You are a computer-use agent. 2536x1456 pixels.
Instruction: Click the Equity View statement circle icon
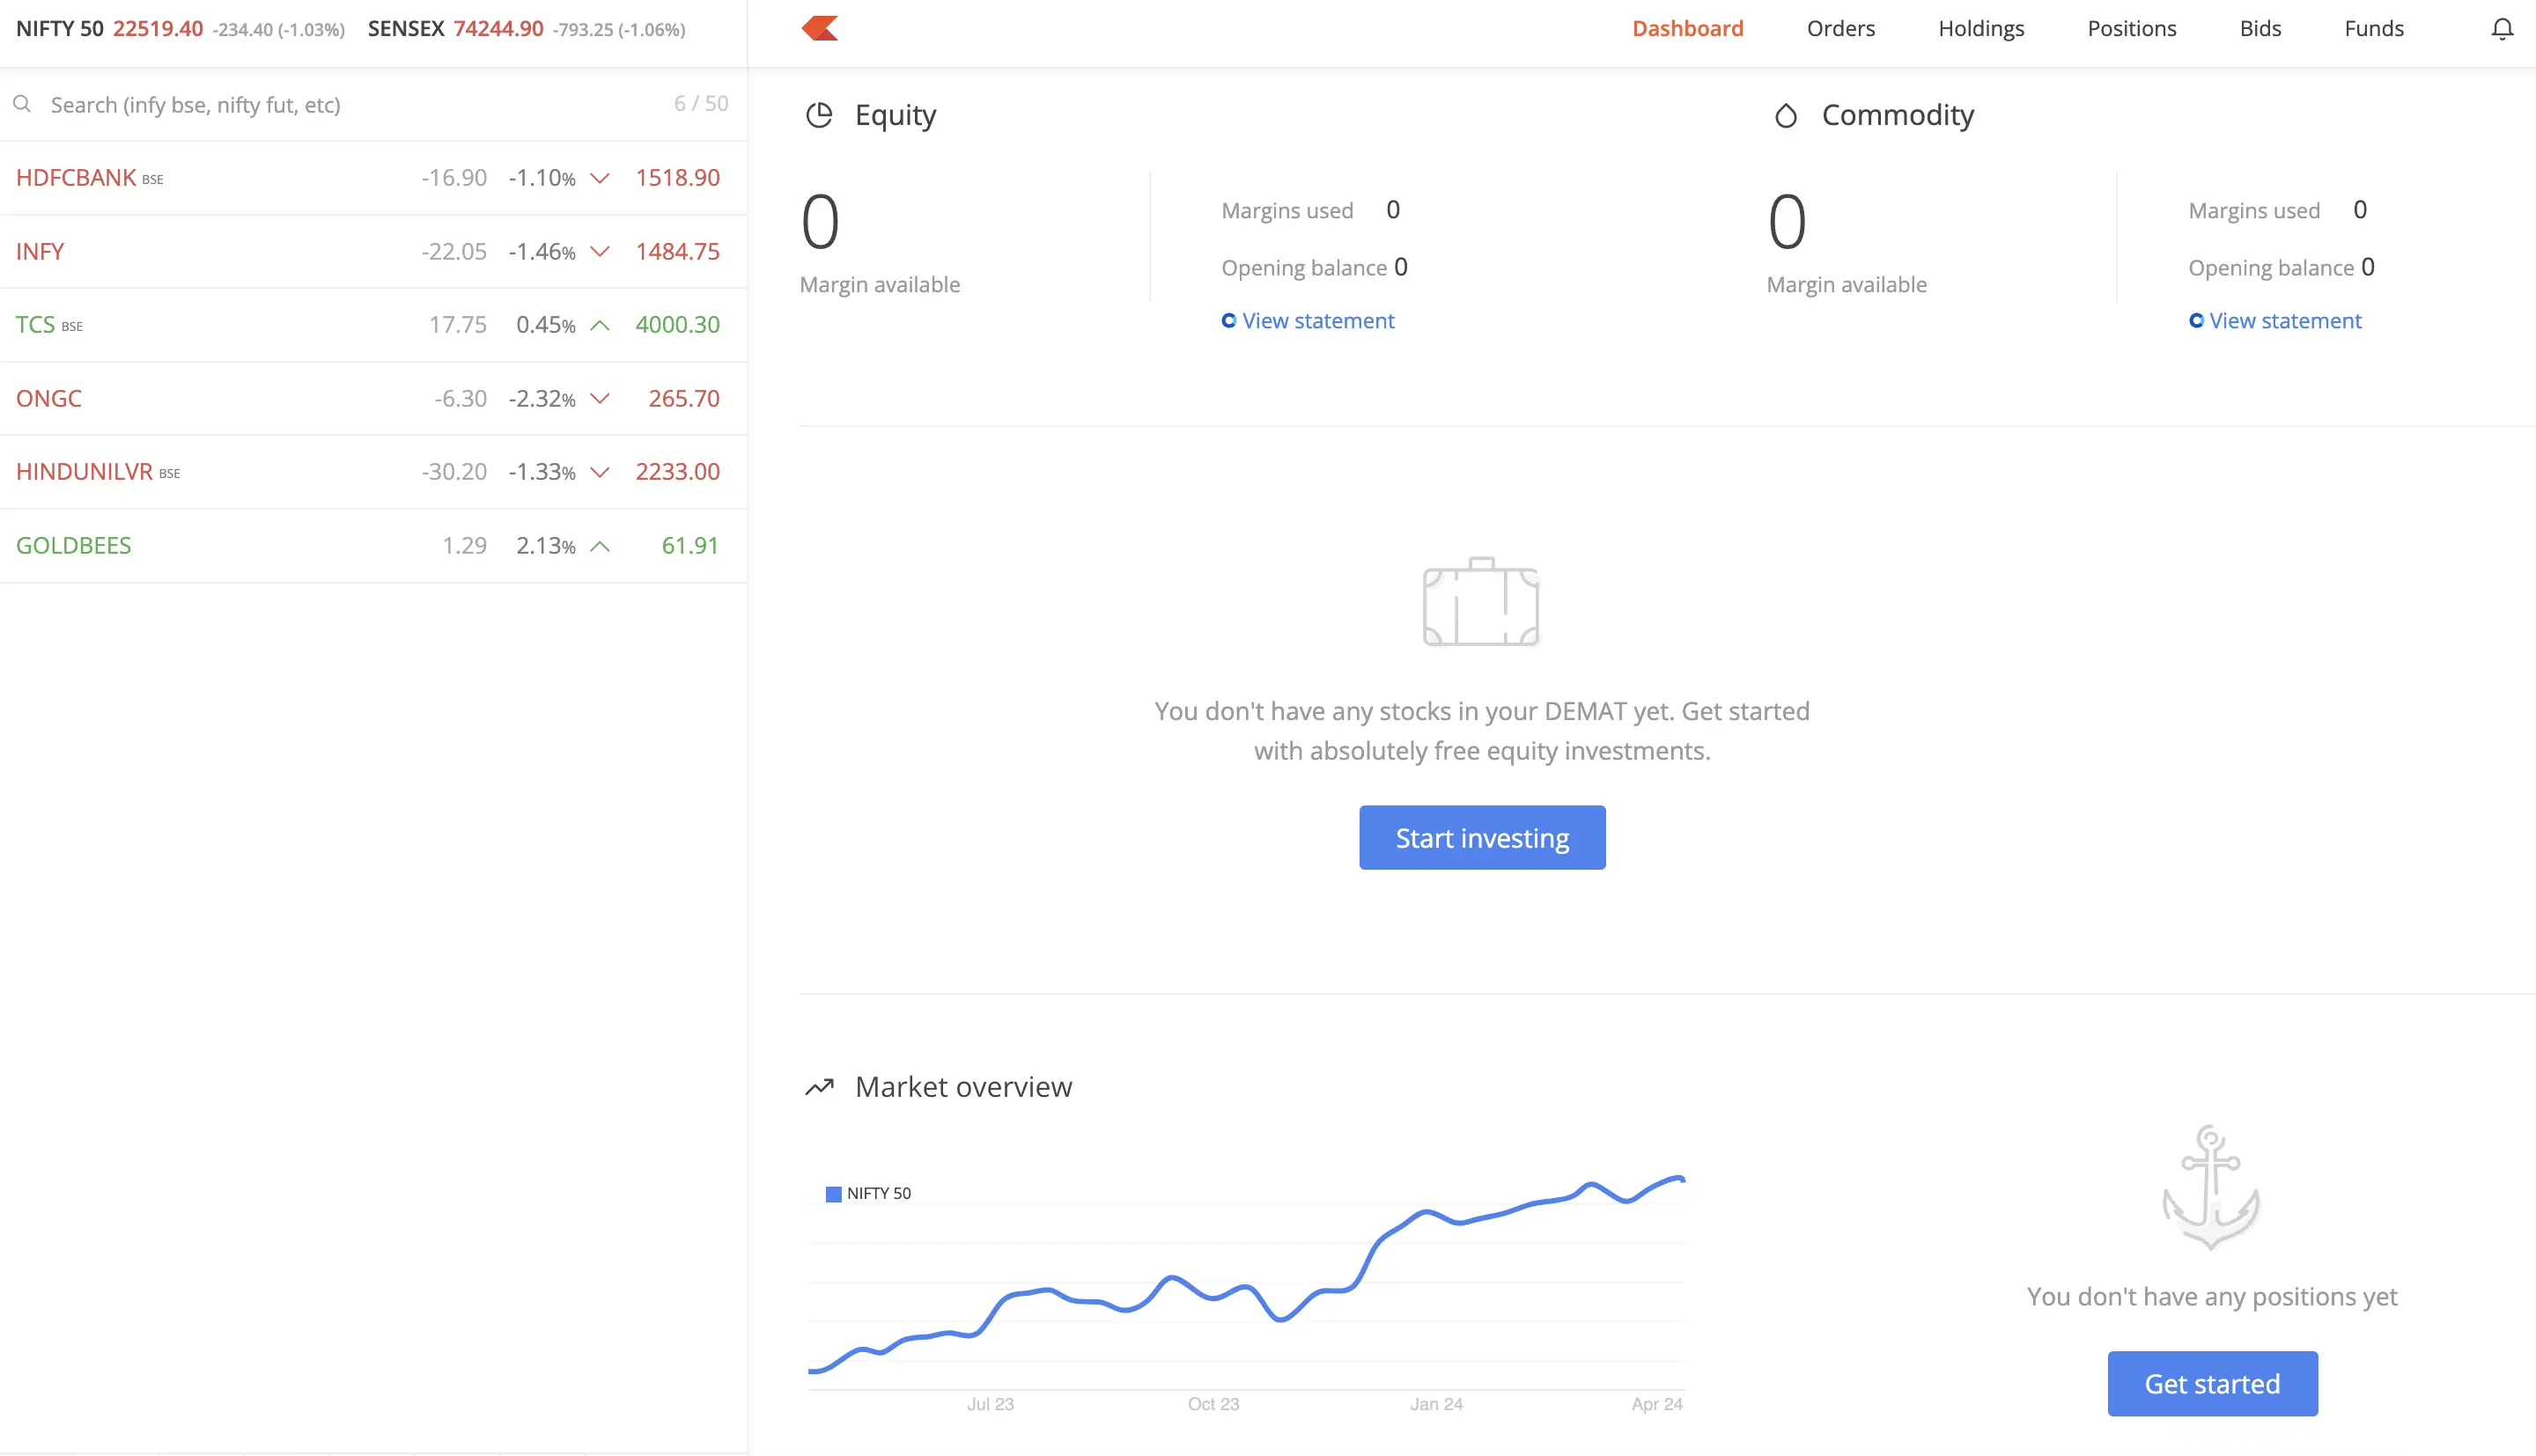(1229, 321)
